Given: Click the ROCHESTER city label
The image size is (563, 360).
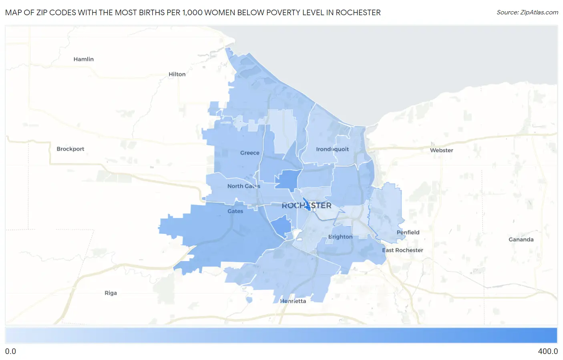Looking at the screenshot, I should (307, 205).
